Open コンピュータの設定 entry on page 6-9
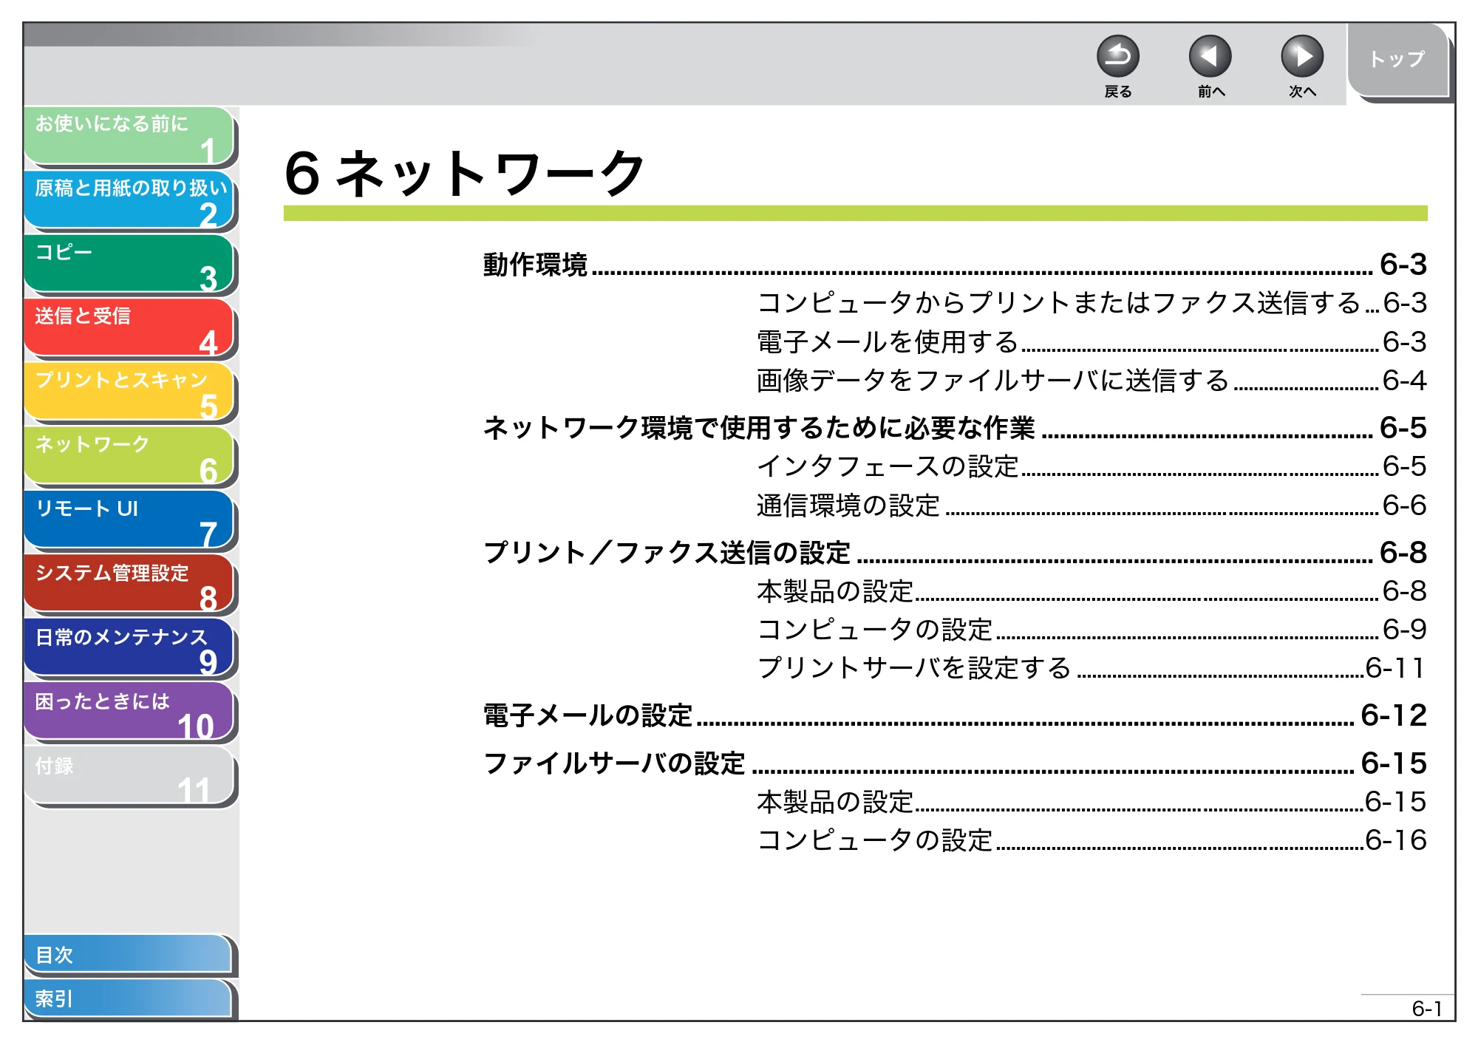 [x=1092, y=630]
